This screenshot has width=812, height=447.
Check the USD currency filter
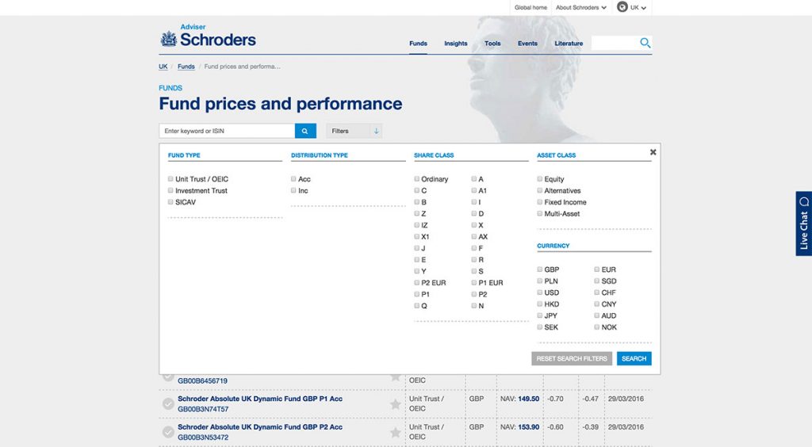point(539,292)
